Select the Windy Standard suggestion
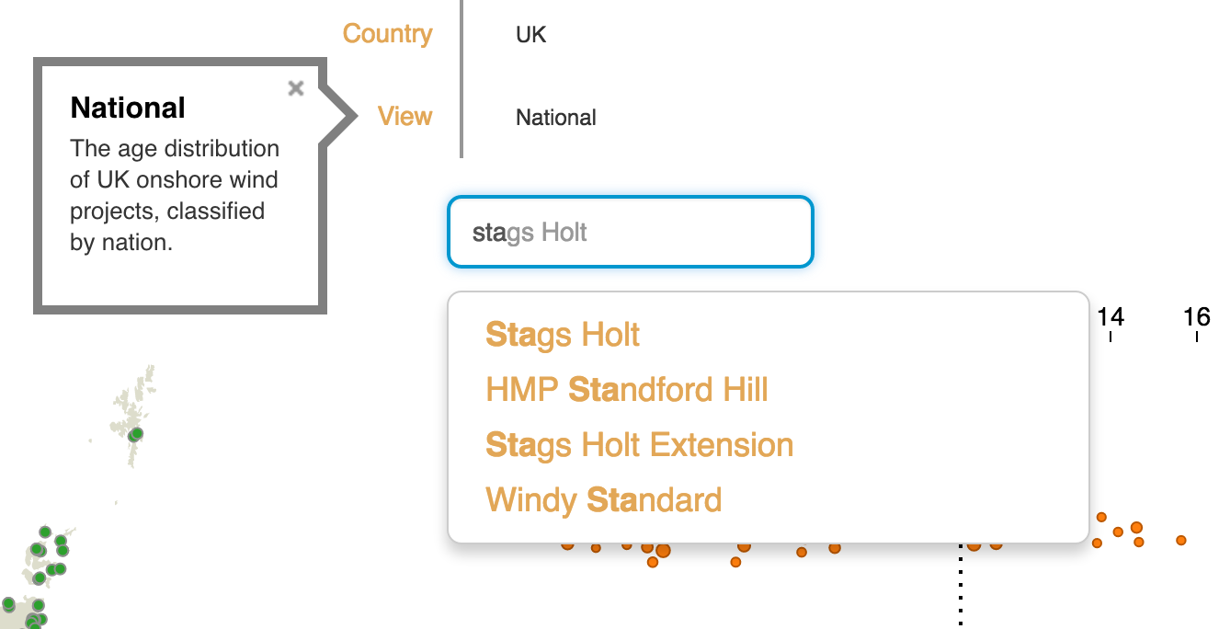This screenshot has height=629, width=1219. tap(603, 500)
